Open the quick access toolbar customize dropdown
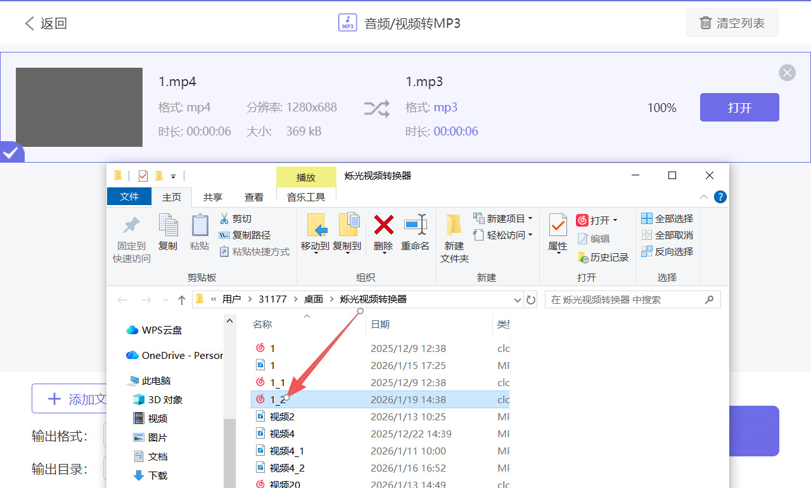Viewport: 811px width, 488px height. (173, 176)
